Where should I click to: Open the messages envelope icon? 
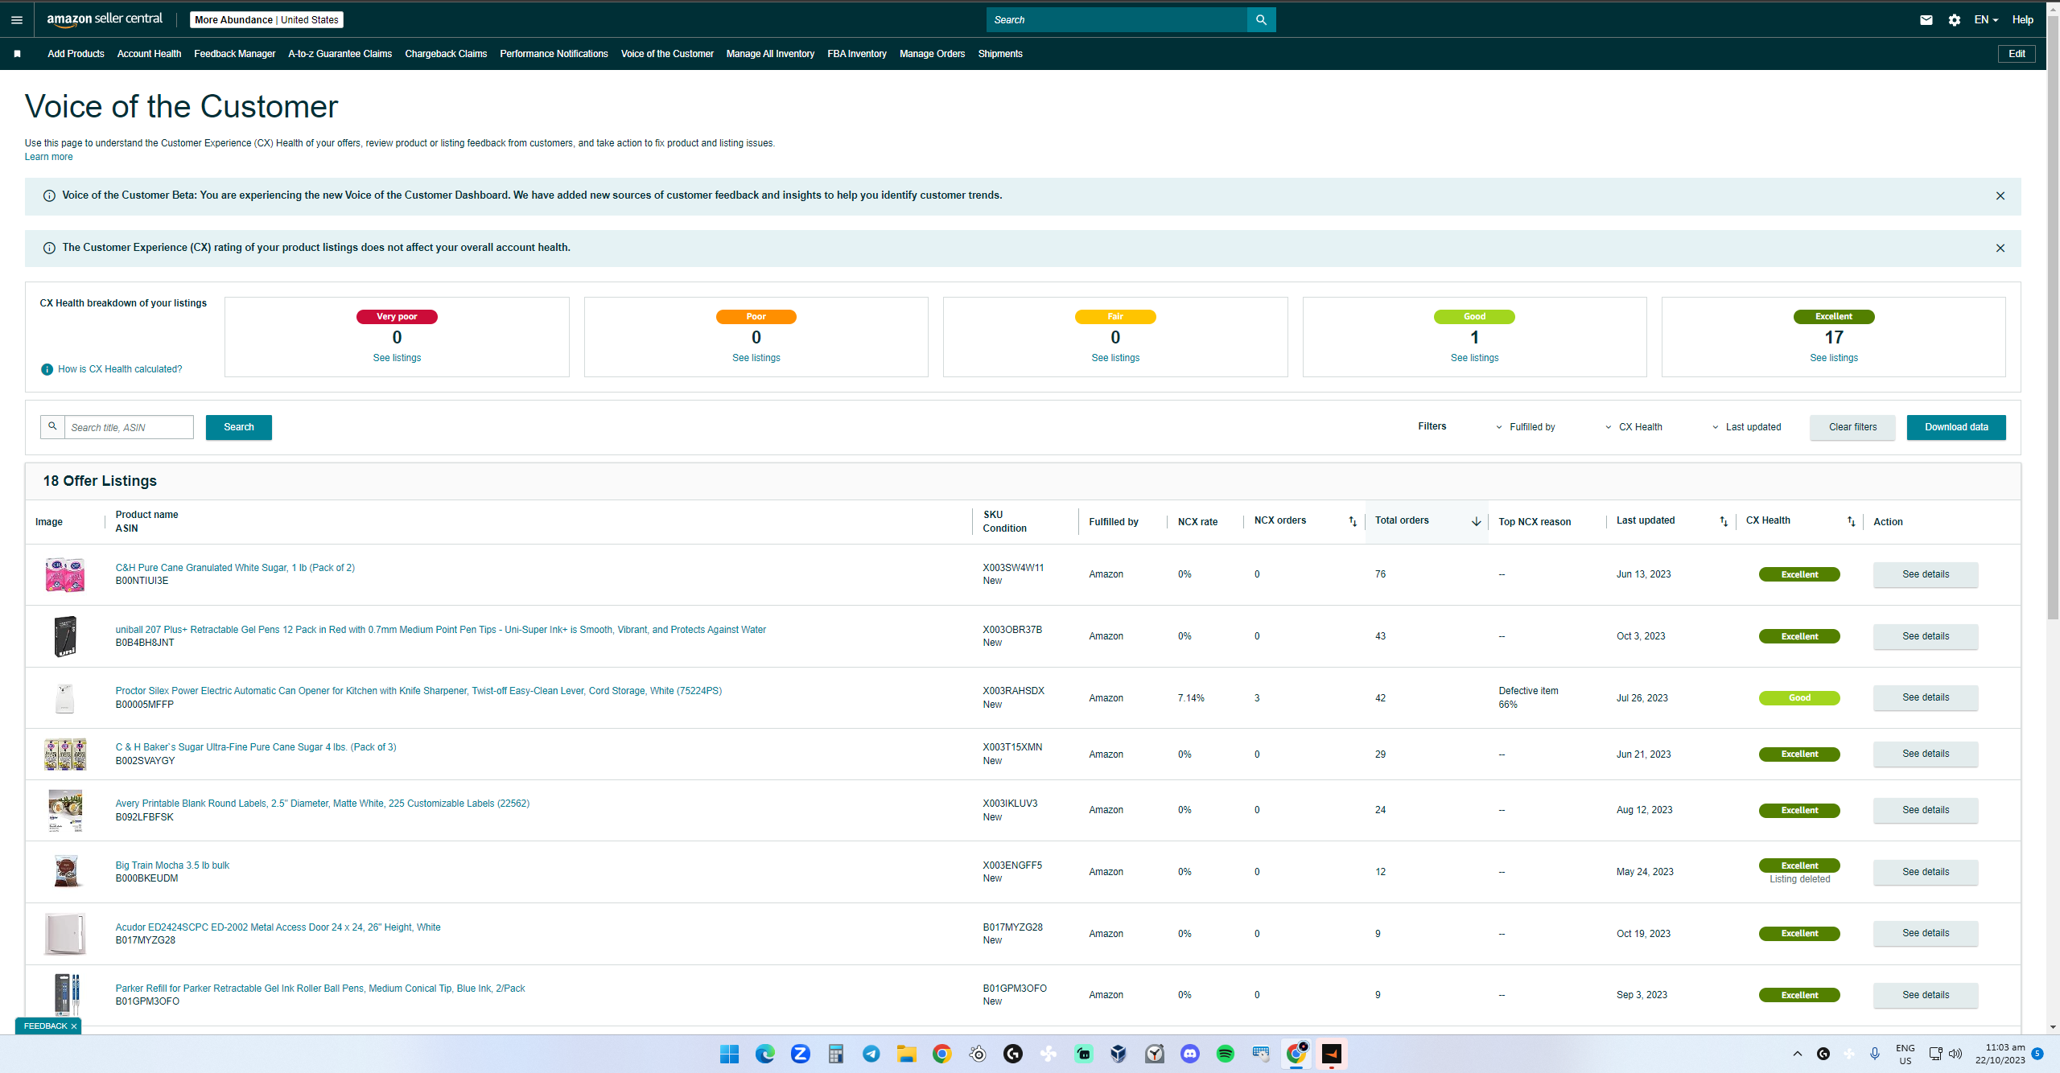1926,20
